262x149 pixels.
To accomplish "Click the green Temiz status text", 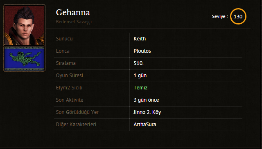I will point(140,88).
